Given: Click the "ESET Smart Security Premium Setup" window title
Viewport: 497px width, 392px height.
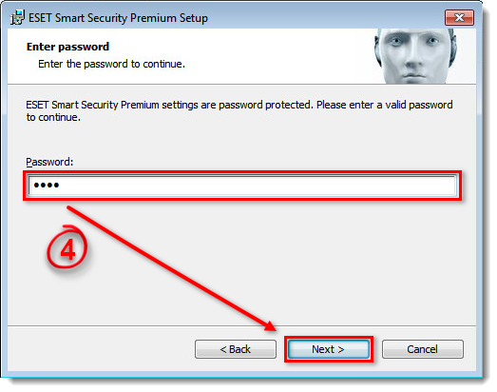Looking at the screenshot, I should [118, 18].
